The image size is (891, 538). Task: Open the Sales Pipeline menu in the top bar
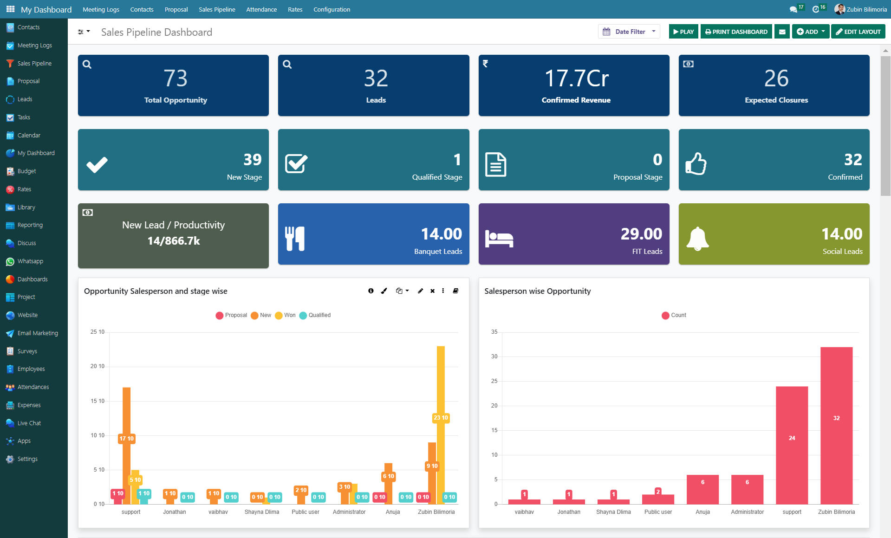click(x=216, y=9)
